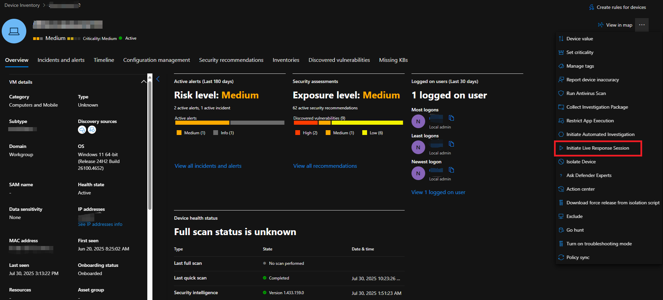Click the Device value arrows icon
Screen dimensions: 663x300
pyautogui.click(x=561, y=39)
